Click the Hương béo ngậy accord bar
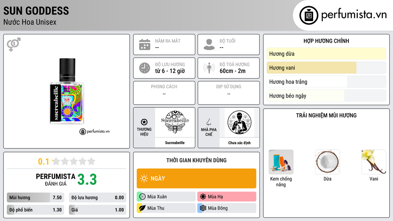This screenshot has height=221, width=393. point(326,96)
